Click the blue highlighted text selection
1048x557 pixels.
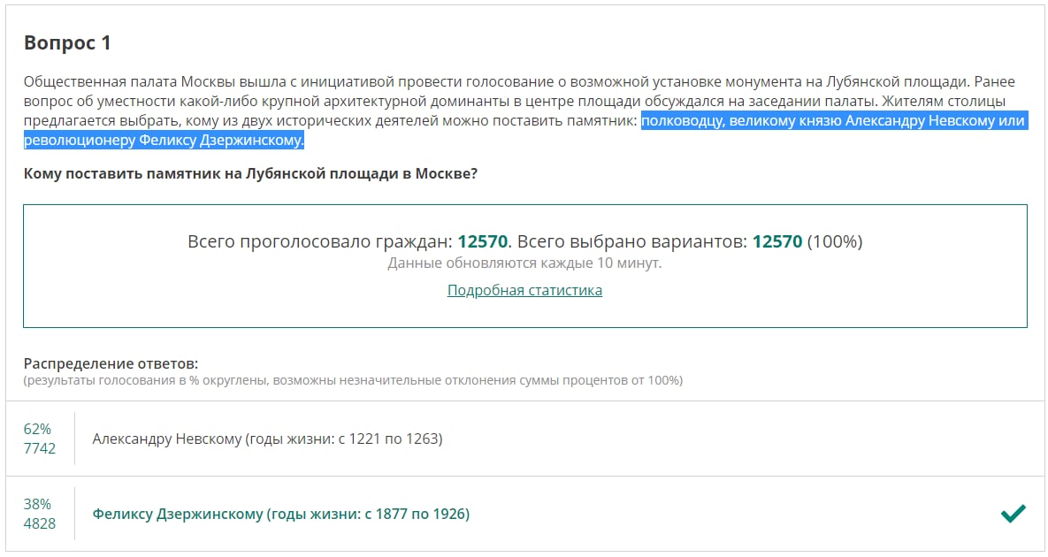pyautogui.click(x=833, y=121)
